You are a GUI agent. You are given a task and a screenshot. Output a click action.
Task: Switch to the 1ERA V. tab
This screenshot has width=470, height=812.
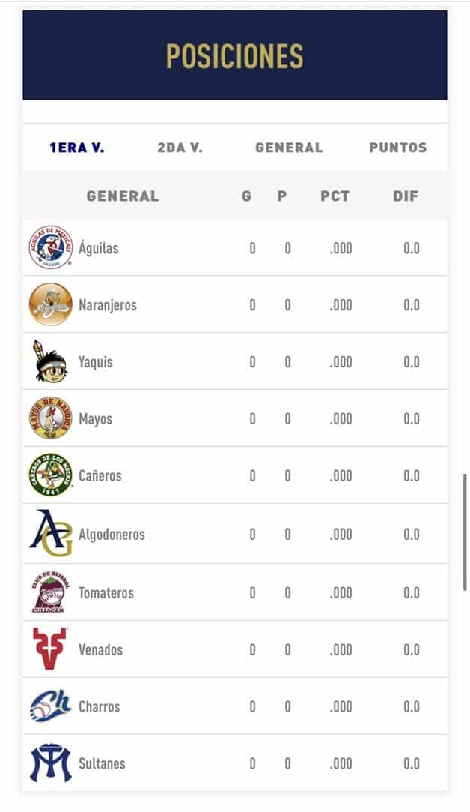77,148
